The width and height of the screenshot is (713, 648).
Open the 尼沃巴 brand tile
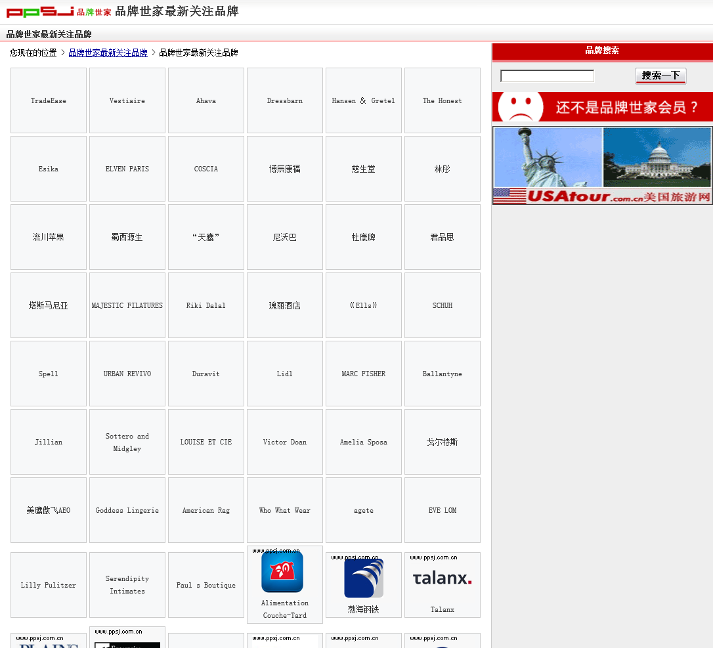(285, 237)
